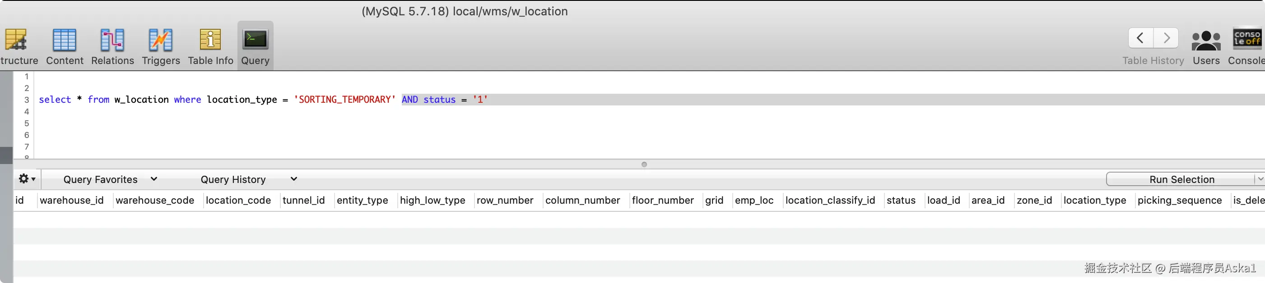The height and width of the screenshot is (283, 1265).
Task: Open the Structure view icon
Action: (16, 40)
